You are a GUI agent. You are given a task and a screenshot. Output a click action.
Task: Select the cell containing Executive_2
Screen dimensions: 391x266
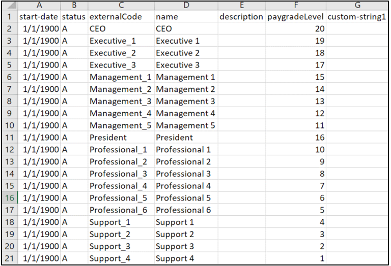point(121,53)
